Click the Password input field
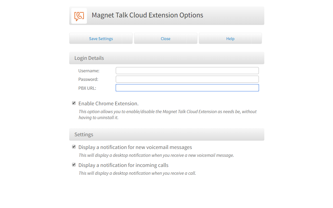This screenshot has height=208, width=333. point(187,79)
